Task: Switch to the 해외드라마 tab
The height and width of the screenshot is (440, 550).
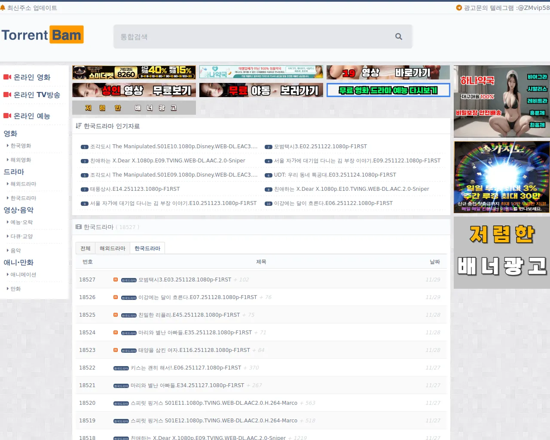Action: point(113,248)
